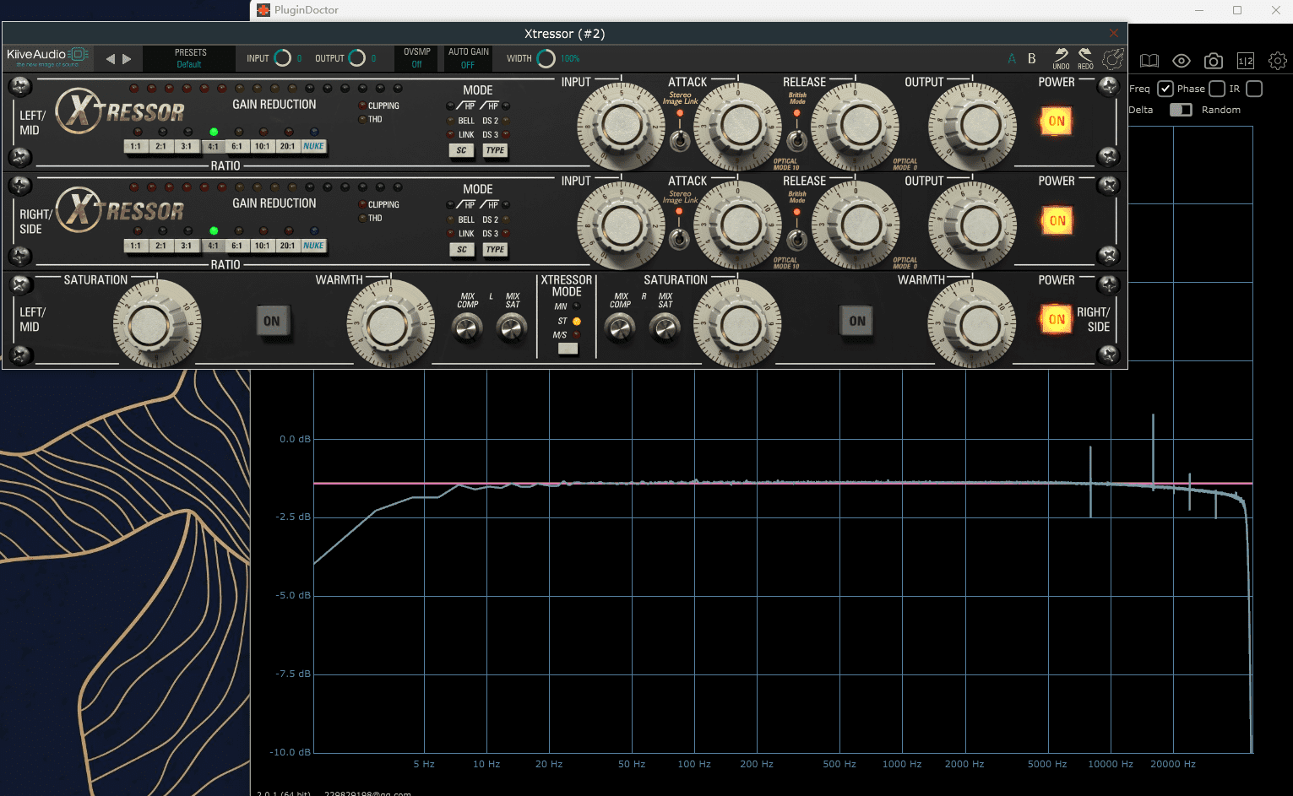Click Left Mix Sat small knob
1293x796 pixels.
pyautogui.click(x=512, y=328)
